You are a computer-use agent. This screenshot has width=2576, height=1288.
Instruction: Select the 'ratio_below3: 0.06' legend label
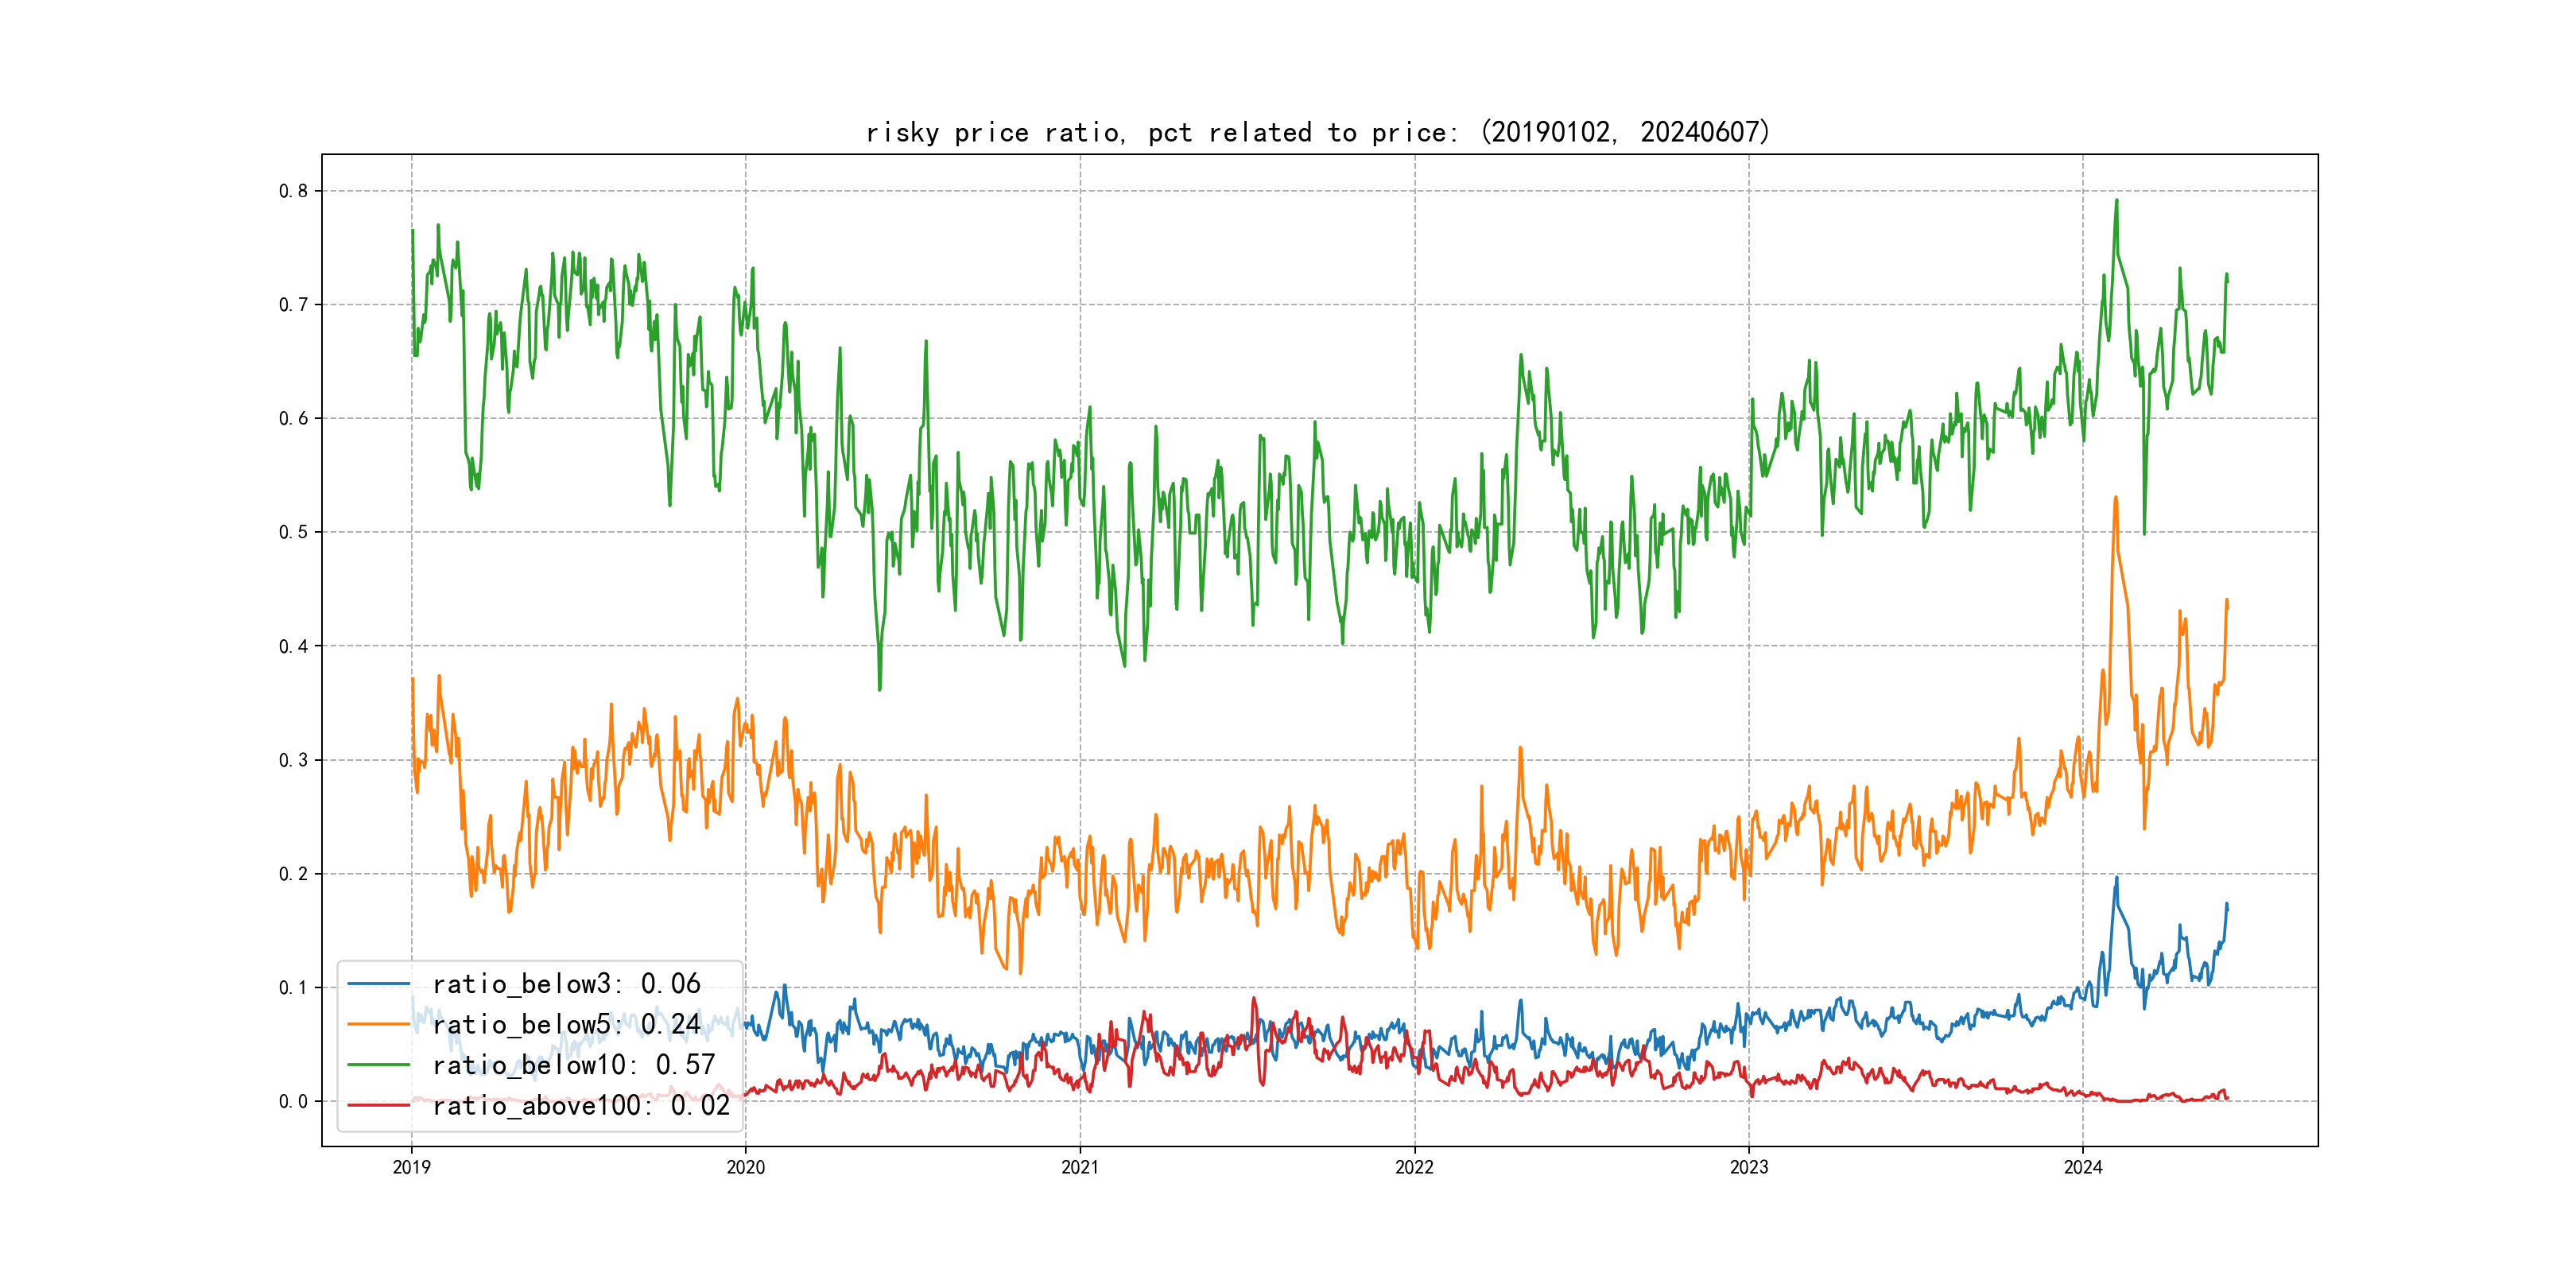click(x=566, y=984)
